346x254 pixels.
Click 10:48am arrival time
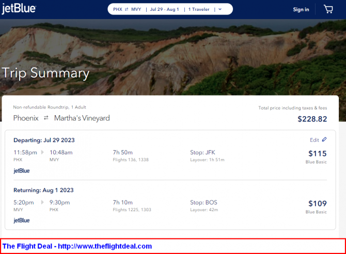click(x=61, y=152)
